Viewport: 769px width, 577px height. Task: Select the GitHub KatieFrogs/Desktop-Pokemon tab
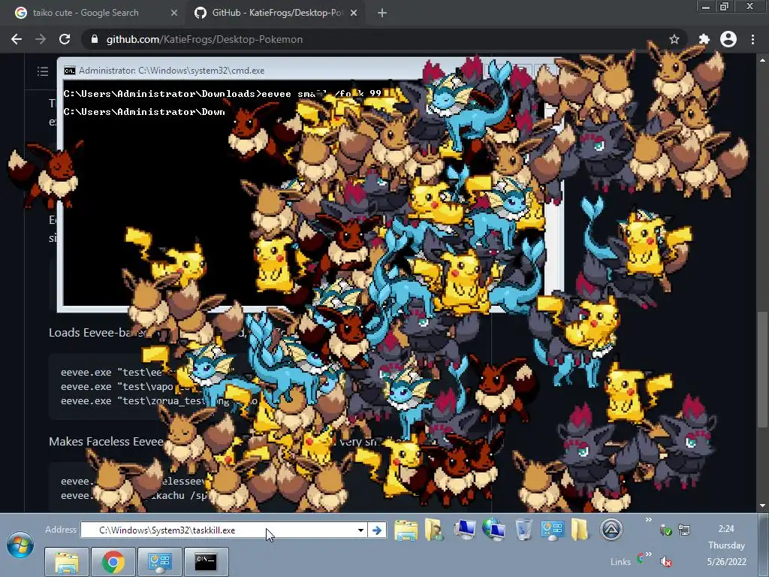276,13
